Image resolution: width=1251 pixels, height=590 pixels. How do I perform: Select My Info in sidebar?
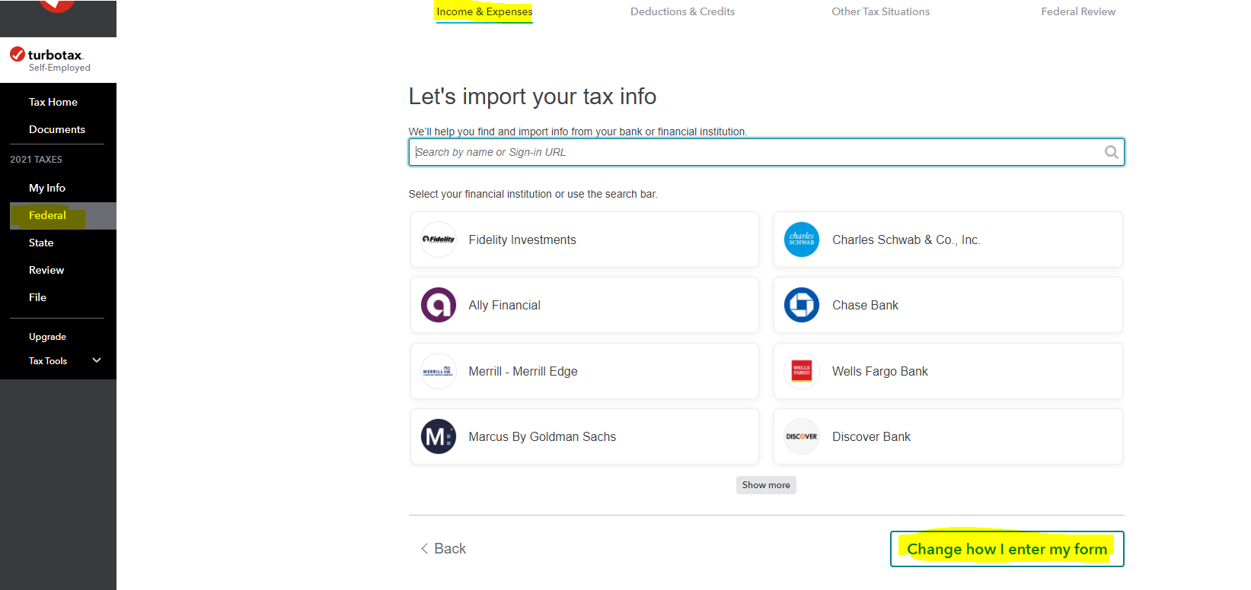[47, 188]
